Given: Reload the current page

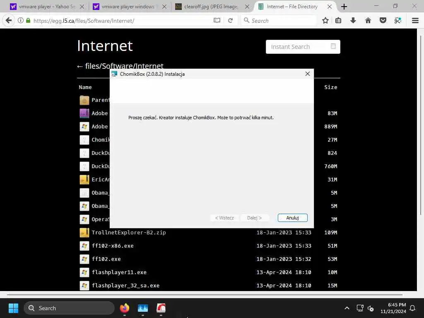Looking at the screenshot, I should tap(230, 21).
